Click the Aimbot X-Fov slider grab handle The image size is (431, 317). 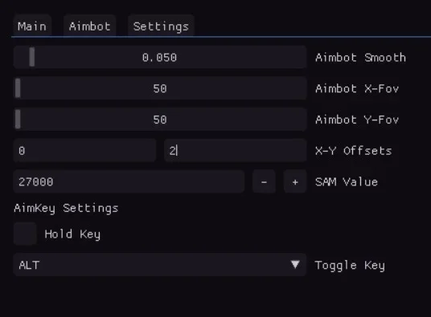pyautogui.click(x=18, y=88)
